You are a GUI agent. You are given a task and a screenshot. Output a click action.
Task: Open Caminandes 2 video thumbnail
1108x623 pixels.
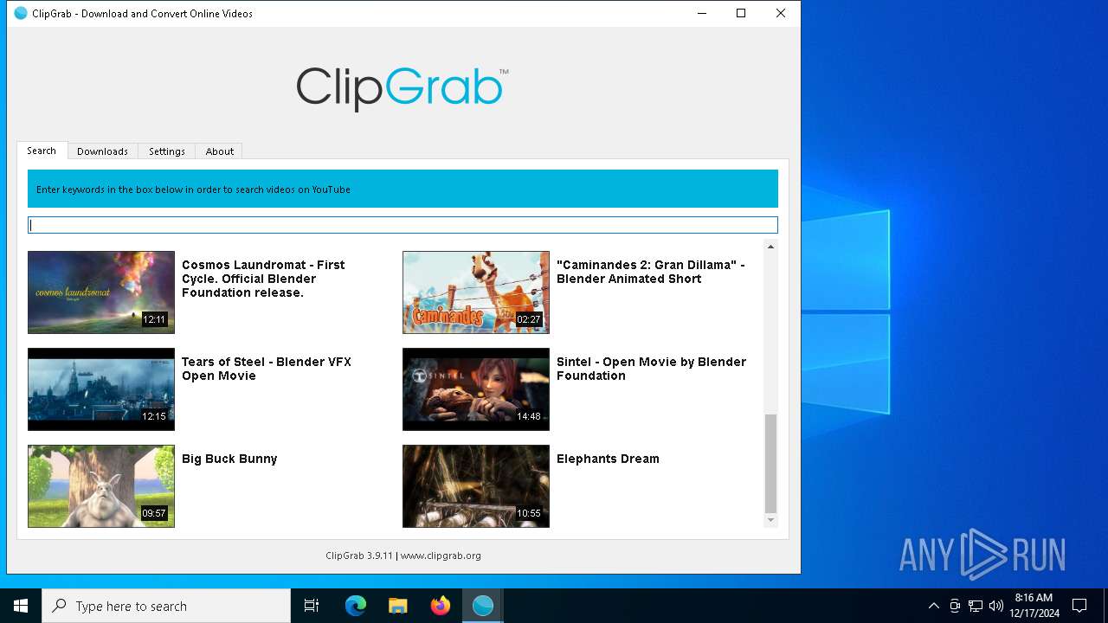[x=476, y=292]
